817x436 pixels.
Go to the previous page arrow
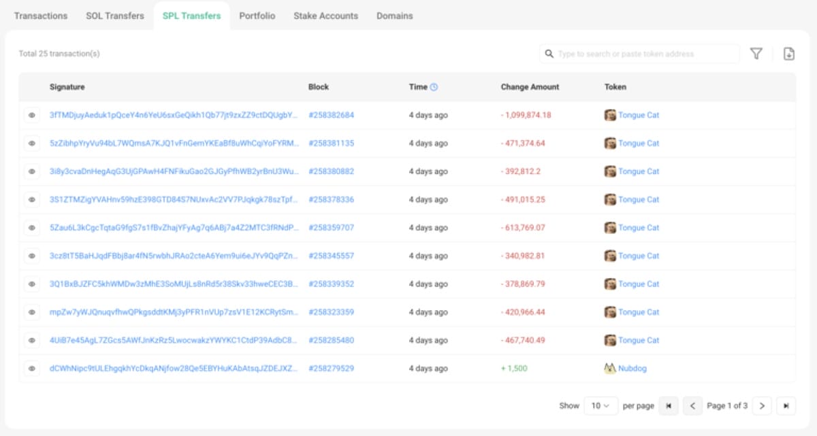(692, 405)
